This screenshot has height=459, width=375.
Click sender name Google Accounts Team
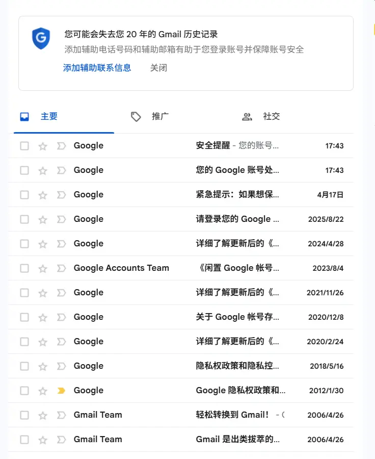click(x=121, y=268)
